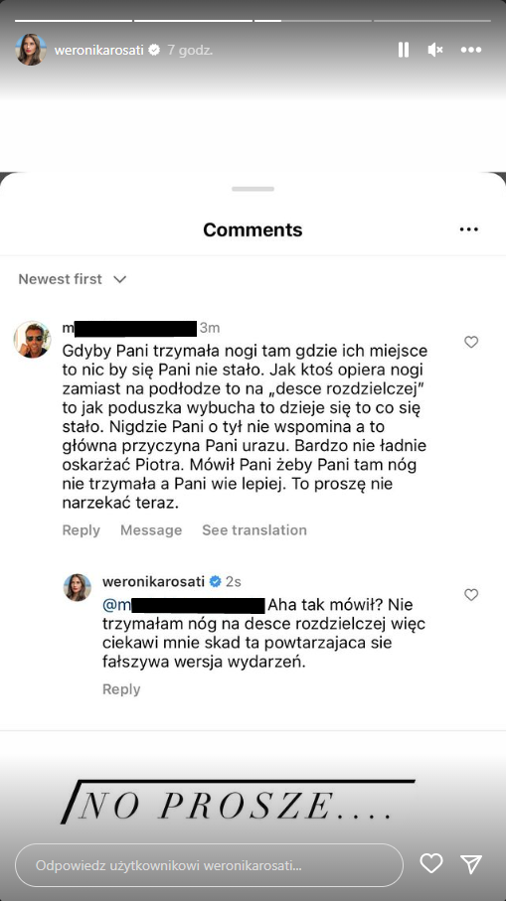Unmute the story audio

[435, 50]
